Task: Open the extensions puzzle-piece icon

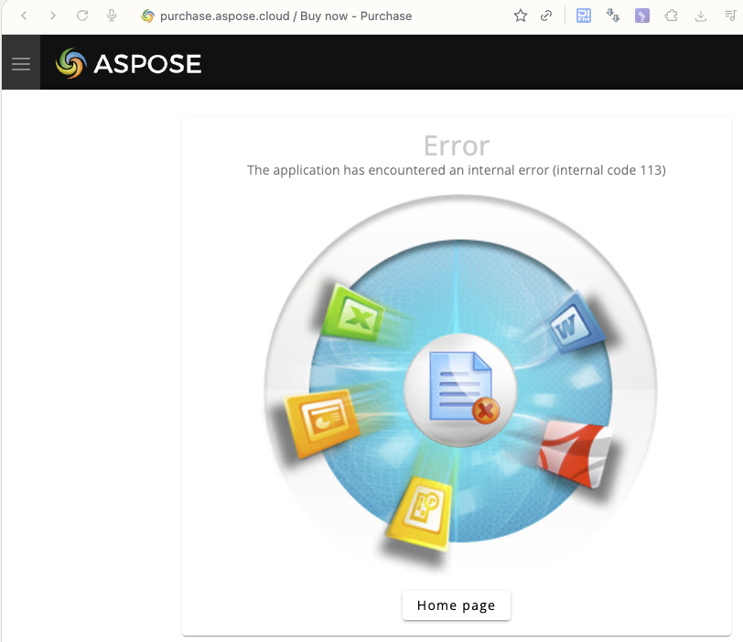Action: point(671,16)
